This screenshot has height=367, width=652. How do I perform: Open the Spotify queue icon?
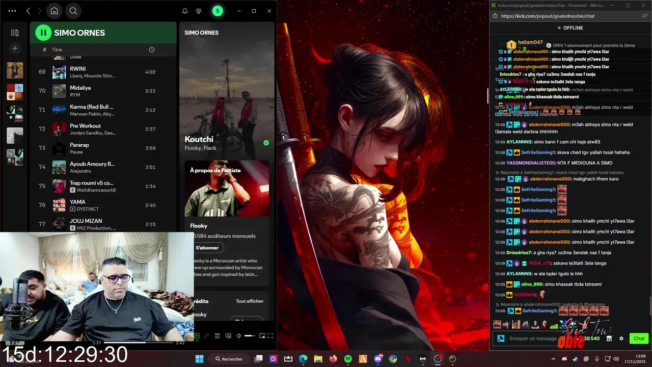click(217, 336)
